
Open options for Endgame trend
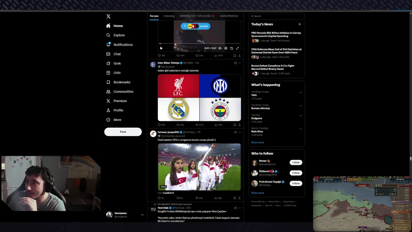click(301, 115)
